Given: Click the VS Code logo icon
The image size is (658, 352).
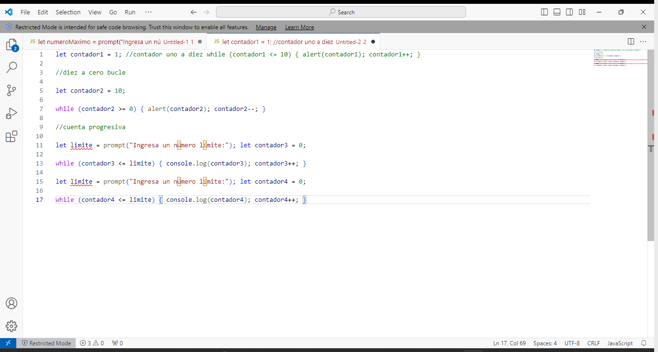Looking at the screenshot, I should 9,12.
